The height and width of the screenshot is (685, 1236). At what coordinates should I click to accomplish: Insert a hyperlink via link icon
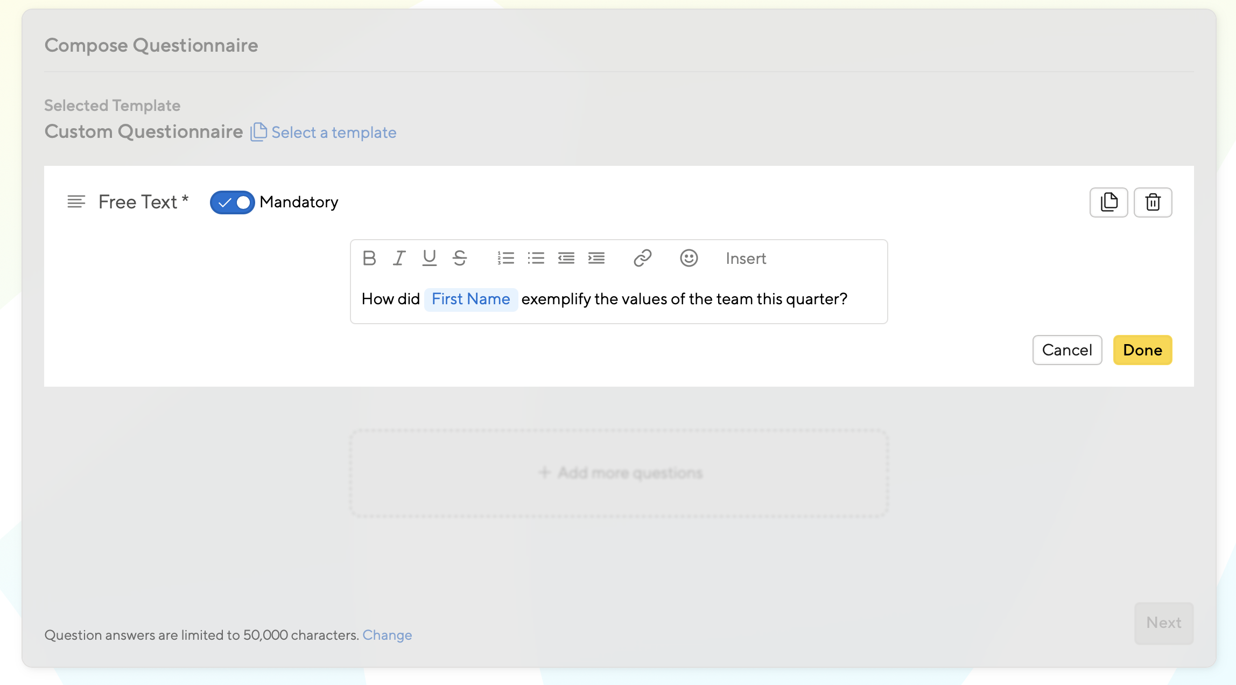(x=642, y=258)
